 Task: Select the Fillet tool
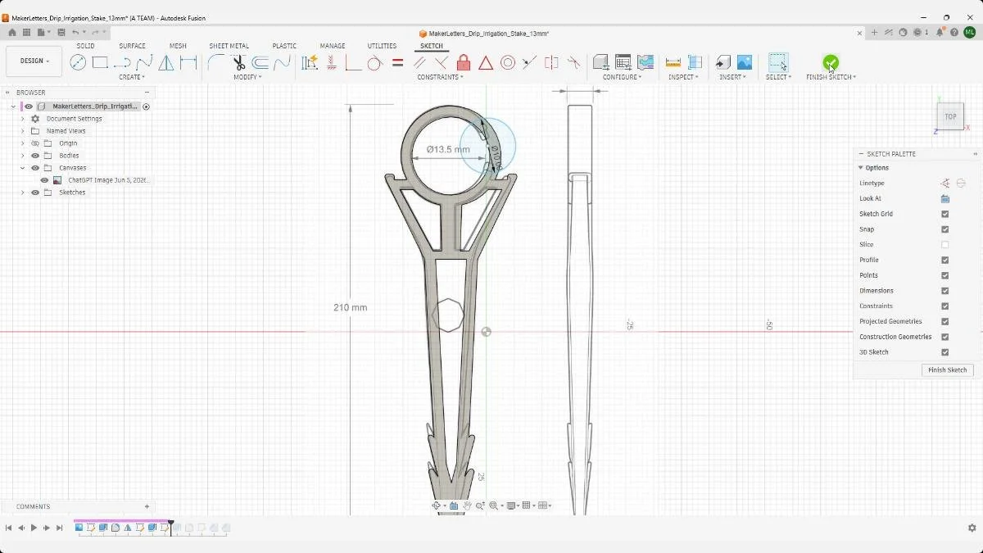click(216, 62)
